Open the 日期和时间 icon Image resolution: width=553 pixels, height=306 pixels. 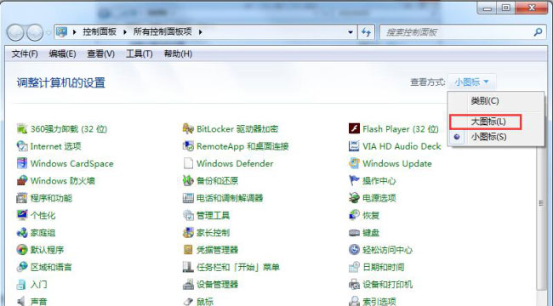(354, 267)
